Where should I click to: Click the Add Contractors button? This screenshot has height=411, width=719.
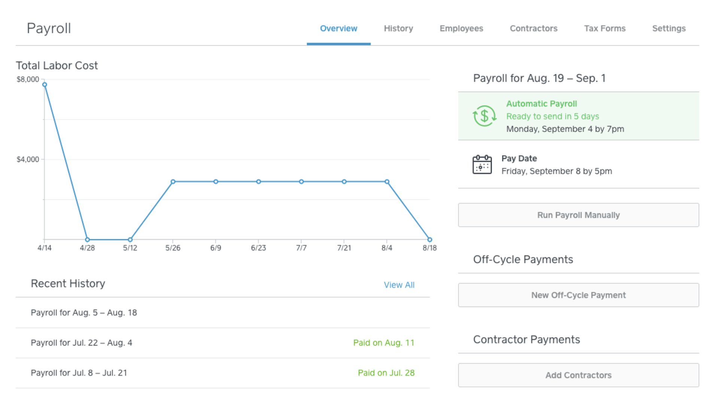click(578, 375)
